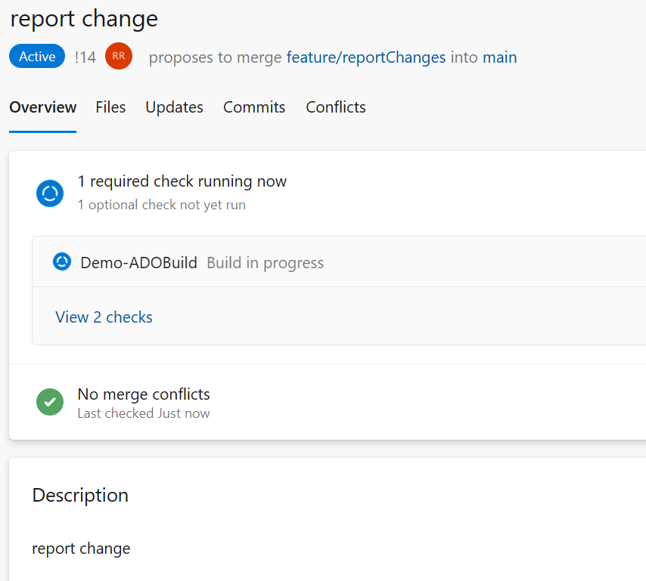The width and height of the screenshot is (646, 581).
Task: Click the pull request title report change
Action: point(83,18)
